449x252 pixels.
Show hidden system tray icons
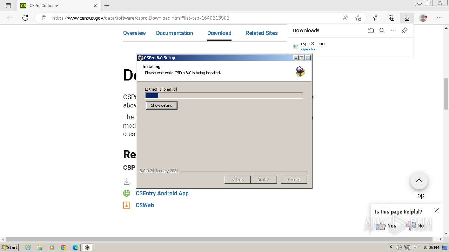pos(391,247)
